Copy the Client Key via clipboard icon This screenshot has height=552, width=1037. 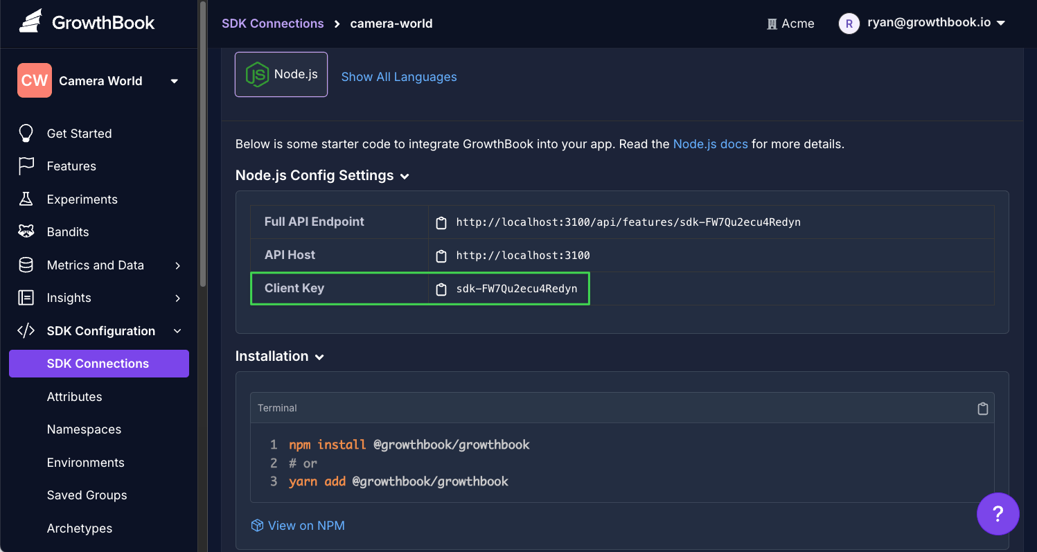pyautogui.click(x=441, y=290)
